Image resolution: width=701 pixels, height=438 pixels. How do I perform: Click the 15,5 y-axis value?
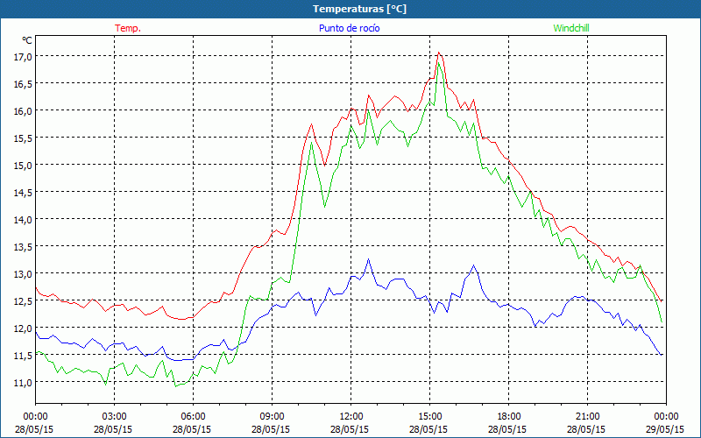coord(23,138)
